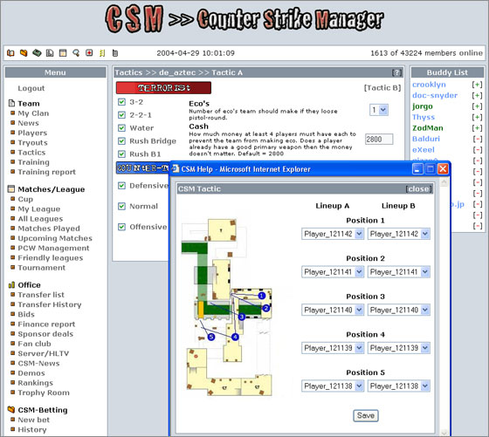Image resolution: width=489 pixels, height=437 pixels.
Task: Open buddy jorgo's profile
Action: (x=423, y=106)
